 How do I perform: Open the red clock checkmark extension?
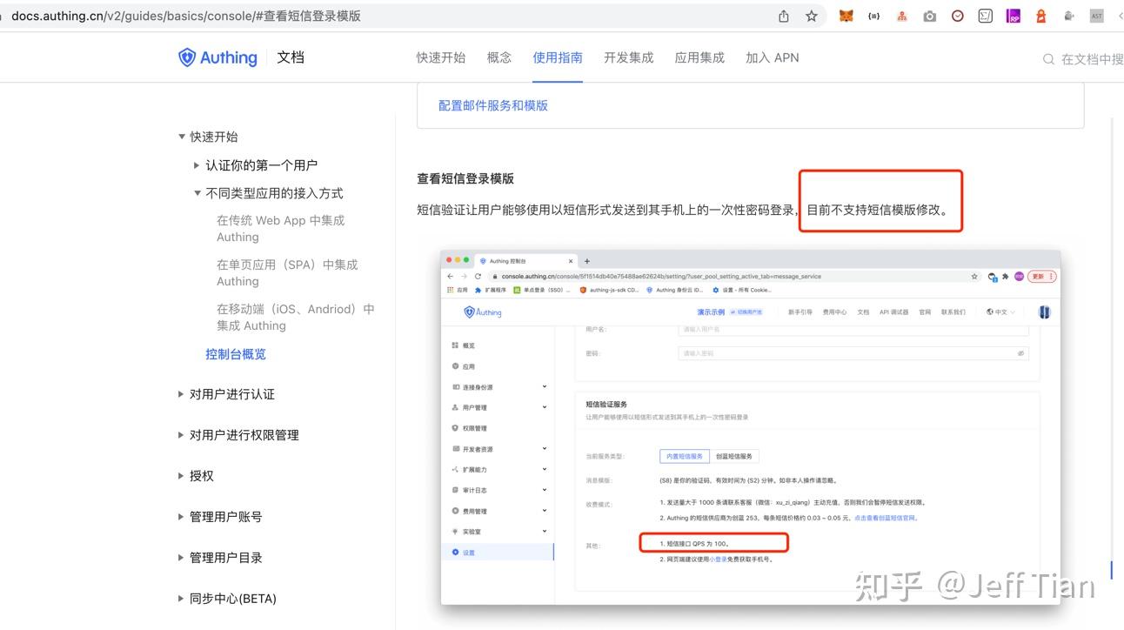[x=958, y=16]
